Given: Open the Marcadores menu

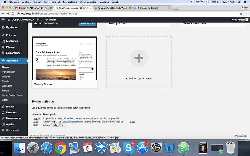Looking at the screenshot, I should point(70,2).
